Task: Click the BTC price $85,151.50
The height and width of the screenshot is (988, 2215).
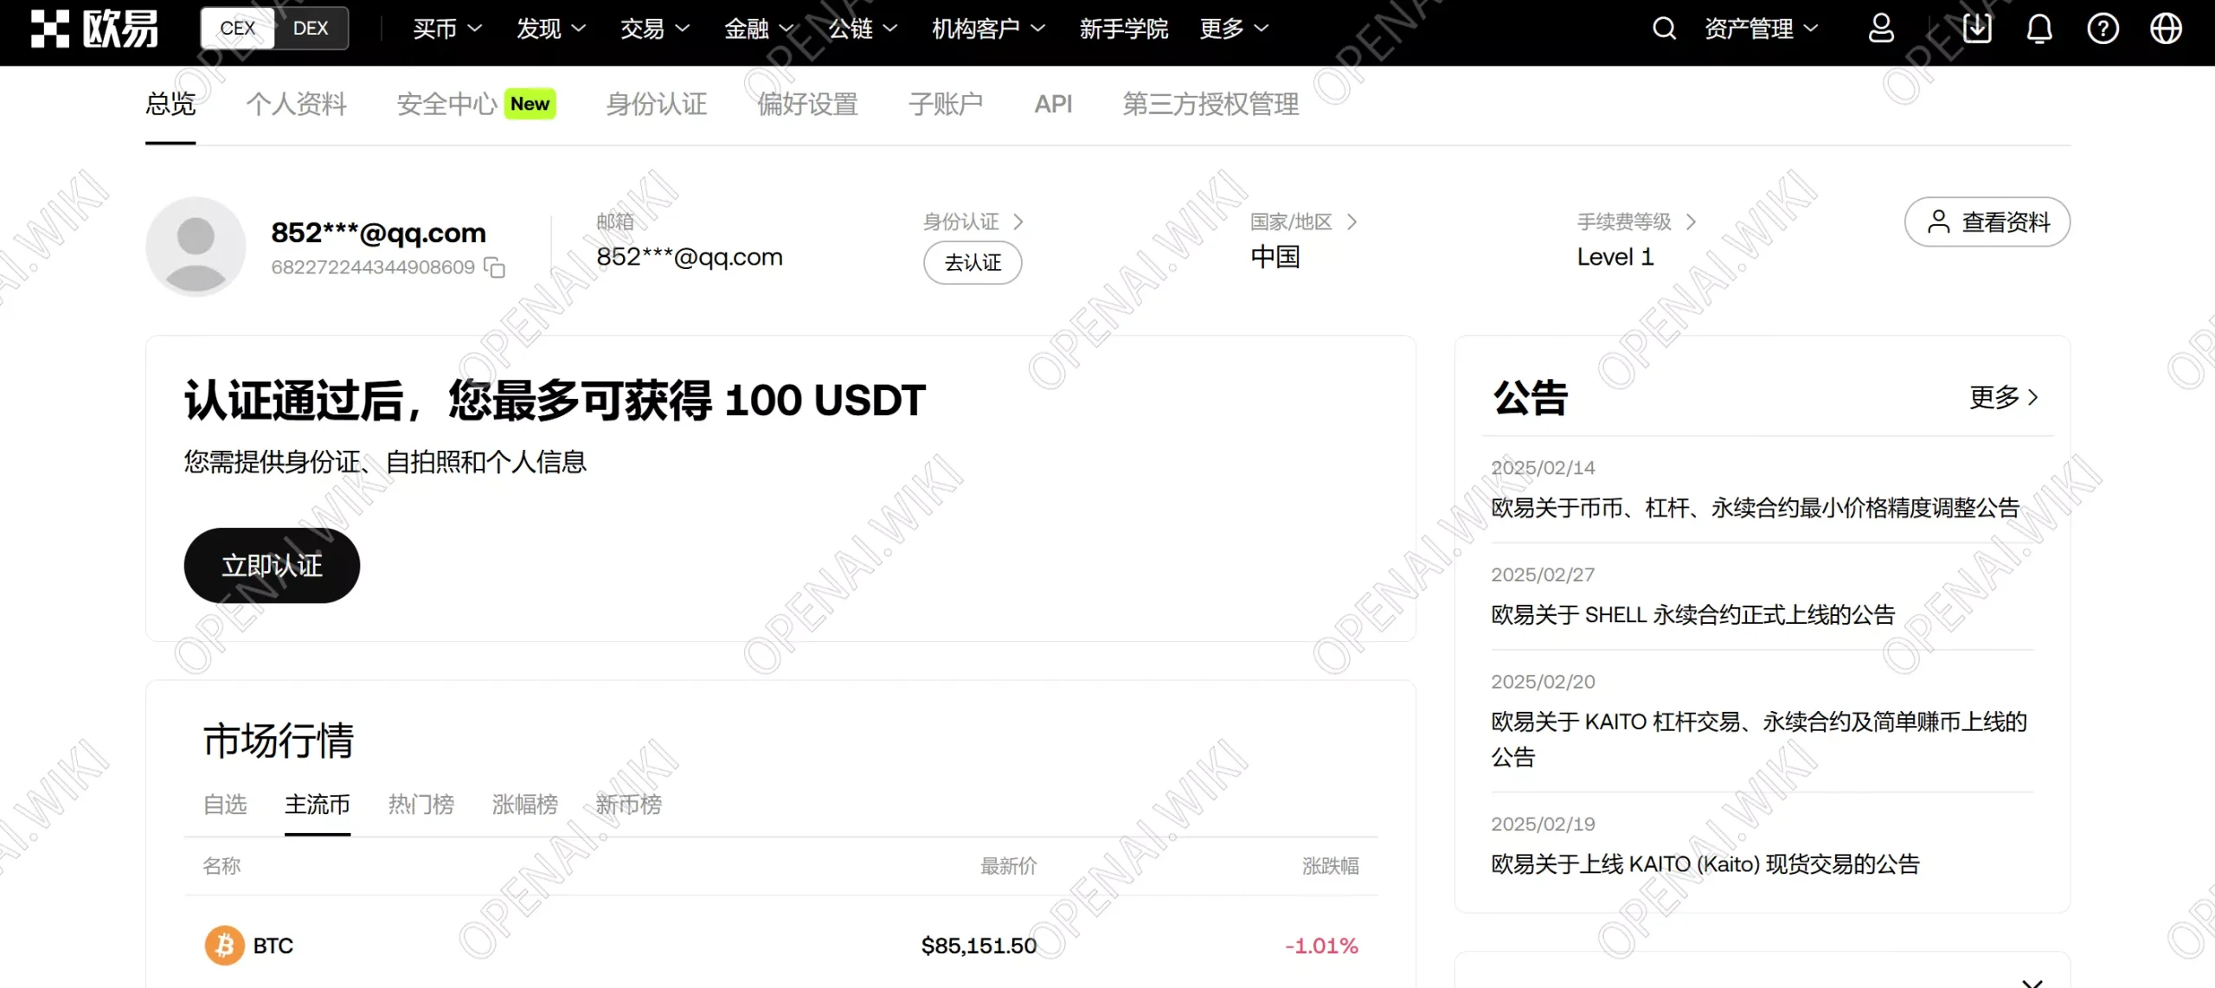Action: point(979,946)
